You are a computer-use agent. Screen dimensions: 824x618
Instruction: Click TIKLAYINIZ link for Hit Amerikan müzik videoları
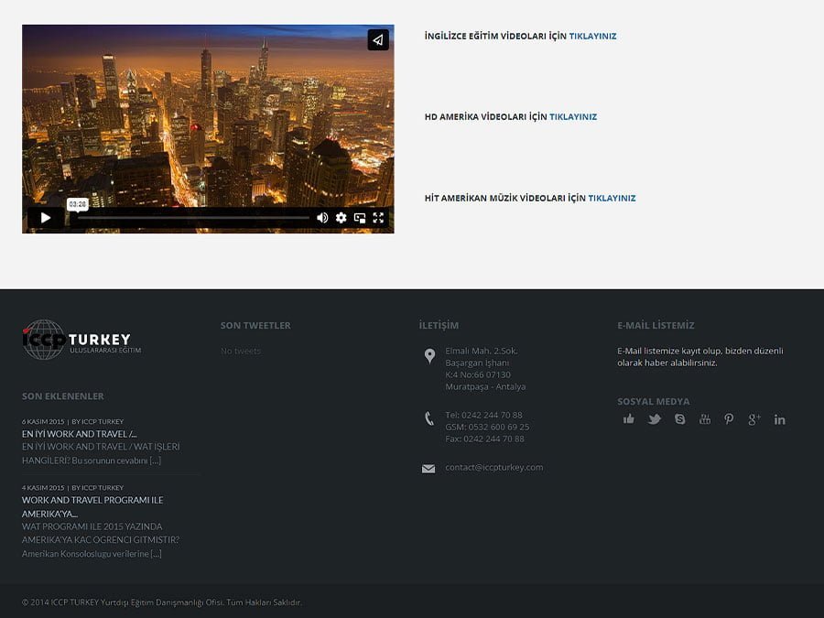[x=612, y=198]
